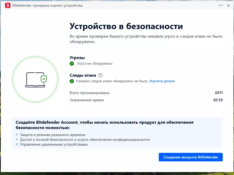Viewport: 234px width, 175px height.
Task: Close the Bitdefender assessment window
Action: coord(228,5)
